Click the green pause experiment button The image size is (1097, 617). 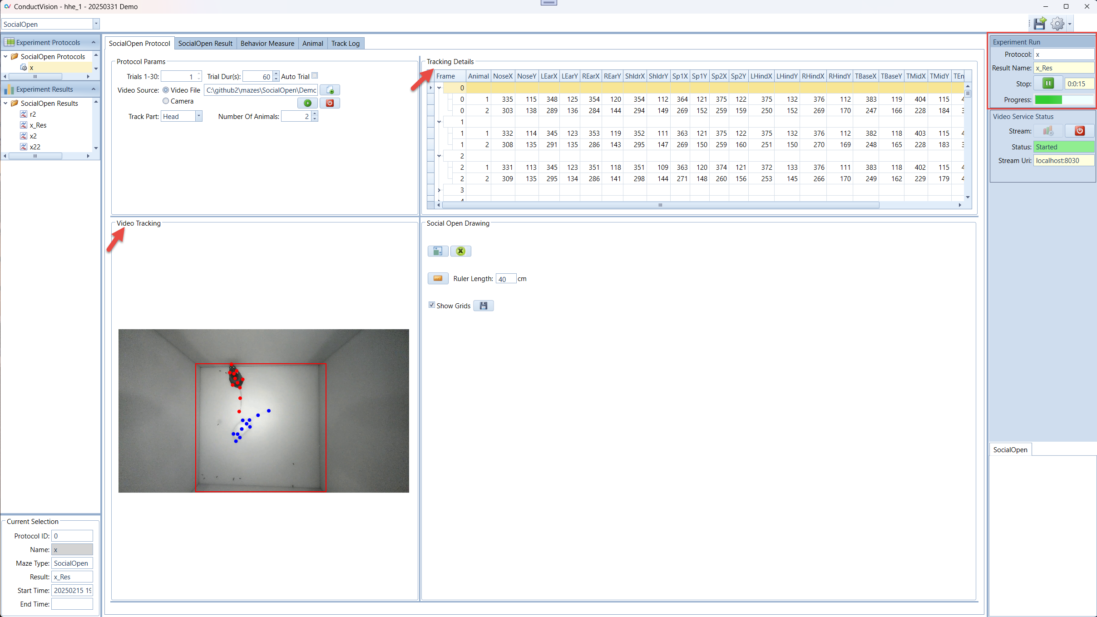[1048, 84]
